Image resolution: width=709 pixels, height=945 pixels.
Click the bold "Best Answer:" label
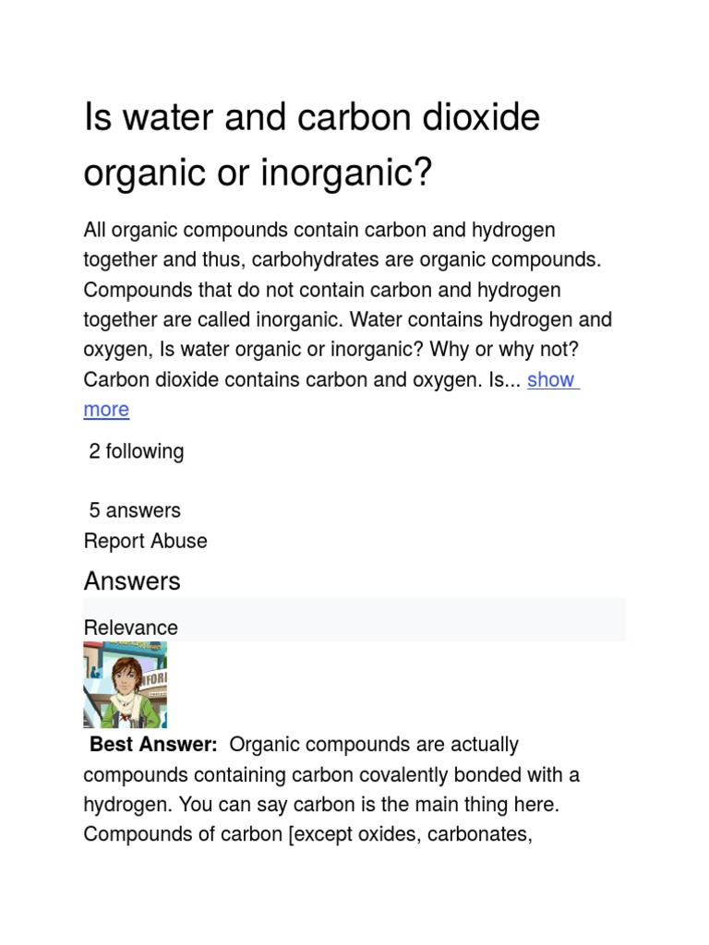[153, 745]
